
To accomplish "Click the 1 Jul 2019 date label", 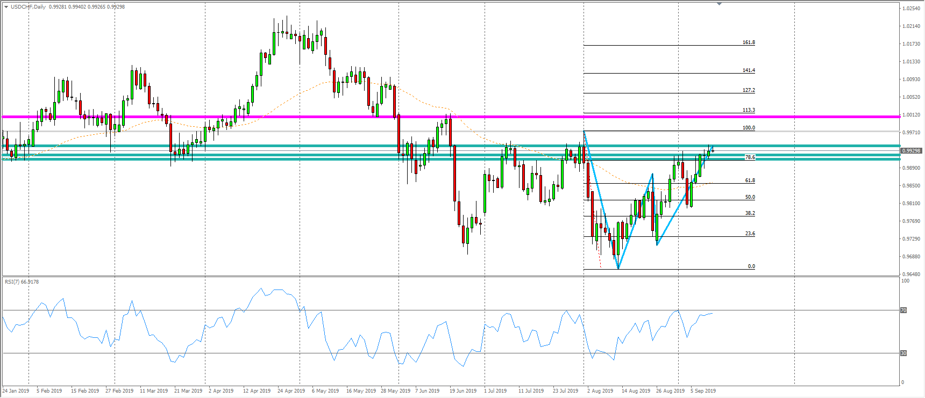I will [x=495, y=391].
